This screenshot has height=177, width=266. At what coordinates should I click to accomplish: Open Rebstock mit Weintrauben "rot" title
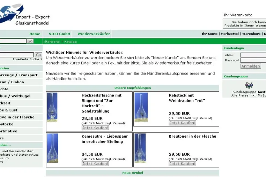pos(187,98)
